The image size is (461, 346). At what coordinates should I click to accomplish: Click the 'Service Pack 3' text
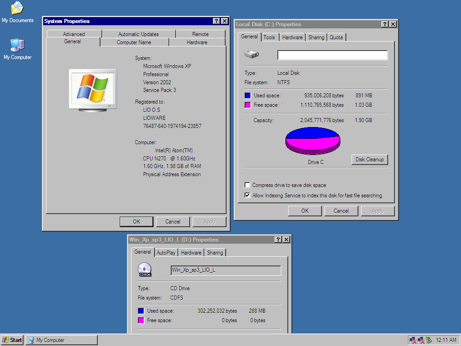coord(159,90)
